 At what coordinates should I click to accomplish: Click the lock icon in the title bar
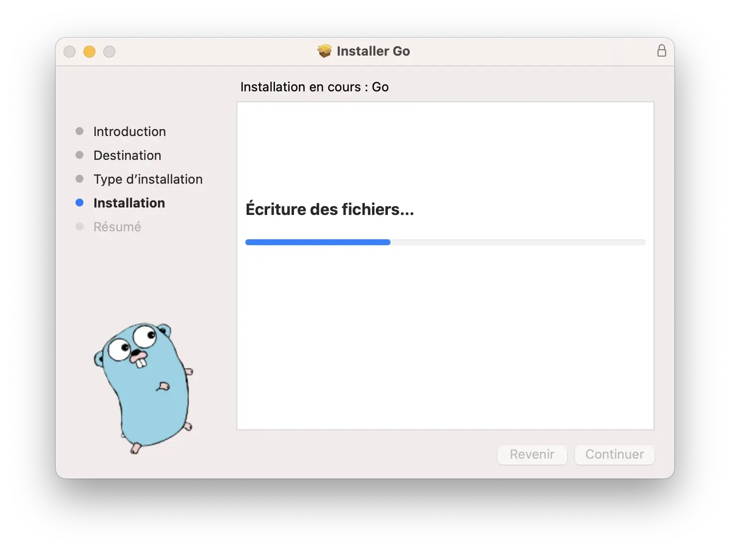pyautogui.click(x=661, y=51)
